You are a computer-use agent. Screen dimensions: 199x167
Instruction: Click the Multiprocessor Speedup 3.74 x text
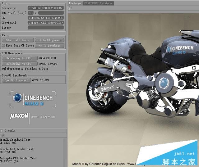pyautogui.click(x=25, y=69)
